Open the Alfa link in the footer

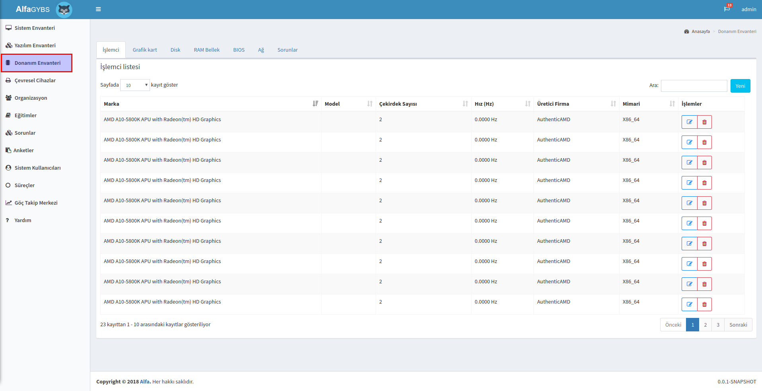(x=145, y=381)
